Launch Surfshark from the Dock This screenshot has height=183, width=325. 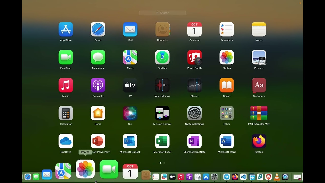260,177
